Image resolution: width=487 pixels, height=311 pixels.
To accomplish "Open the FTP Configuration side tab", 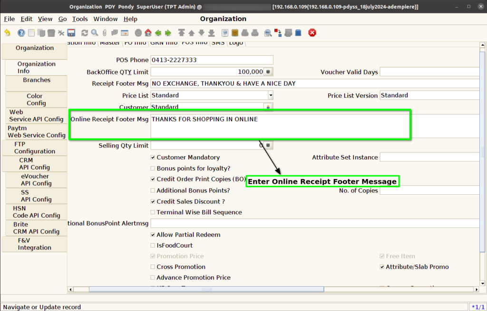I will pos(34,148).
